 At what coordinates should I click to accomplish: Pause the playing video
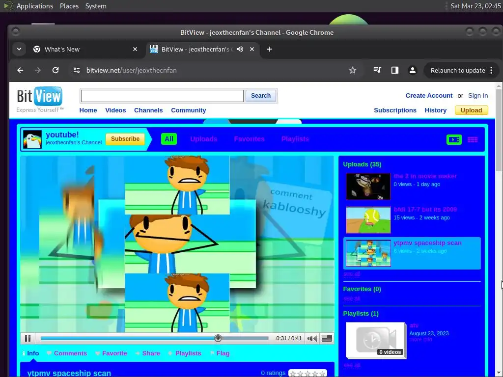(x=28, y=338)
